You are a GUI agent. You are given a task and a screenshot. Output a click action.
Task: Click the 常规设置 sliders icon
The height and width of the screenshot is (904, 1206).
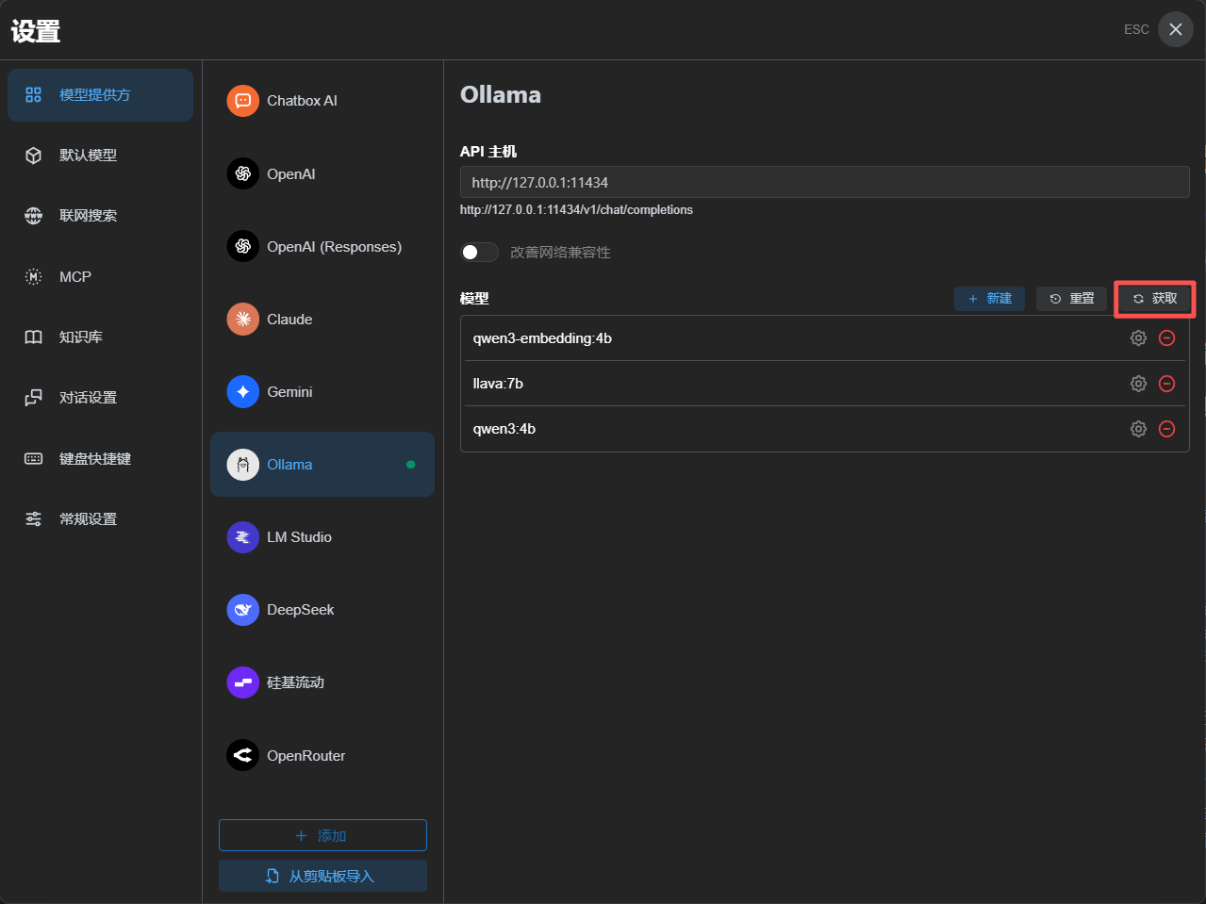33,518
